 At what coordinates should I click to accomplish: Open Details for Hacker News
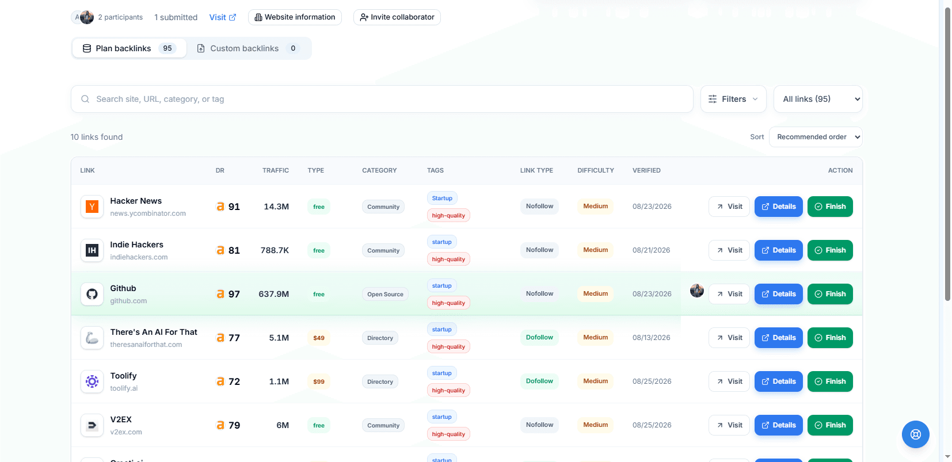click(x=779, y=207)
